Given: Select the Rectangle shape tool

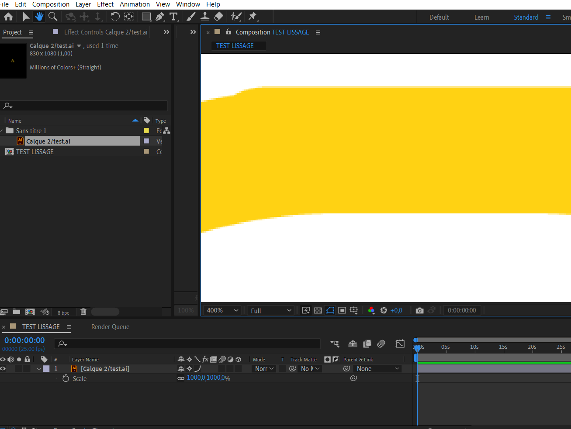Looking at the screenshot, I should coord(146,17).
